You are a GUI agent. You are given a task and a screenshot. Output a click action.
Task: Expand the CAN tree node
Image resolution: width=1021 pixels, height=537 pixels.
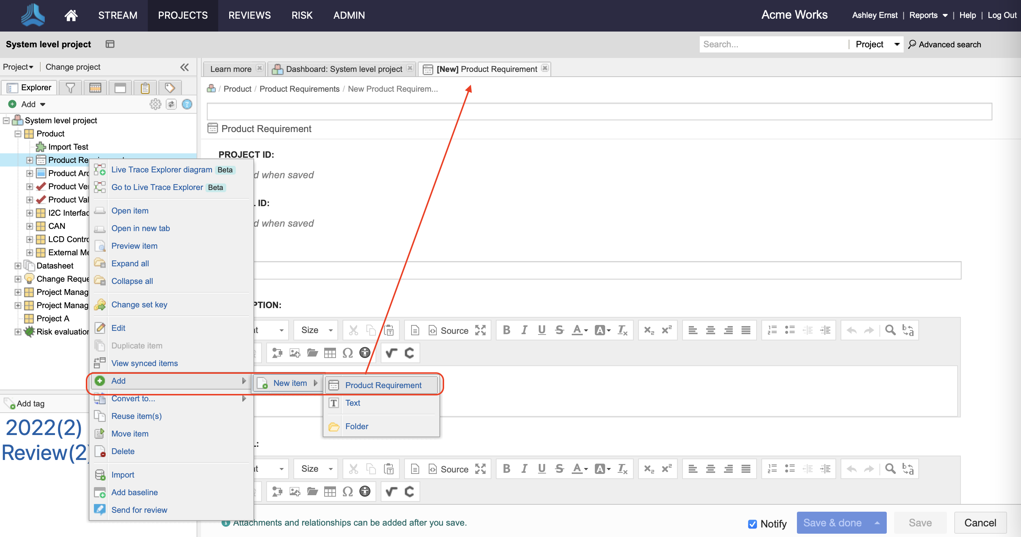[30, 226]
